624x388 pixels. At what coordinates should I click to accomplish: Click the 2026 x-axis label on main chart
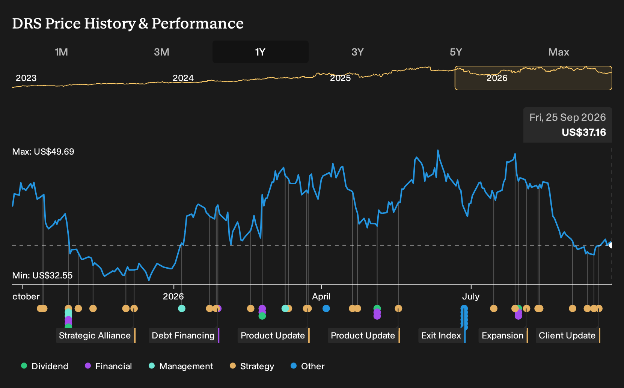tap(173, 296)
